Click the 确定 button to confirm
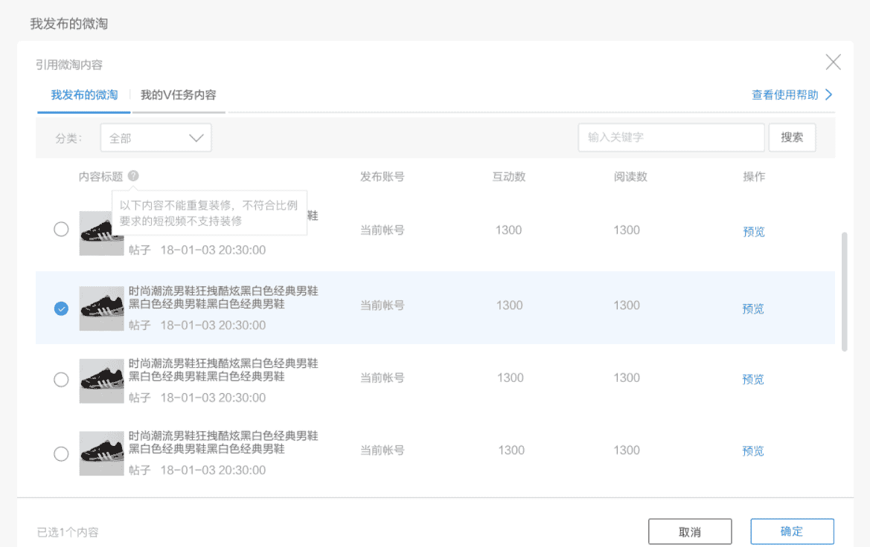The width and height of the screenshot is (870, 547). 792,531
